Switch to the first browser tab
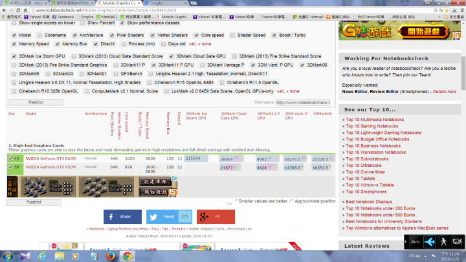This screenshot has height=262, width=466. point(25,3)
